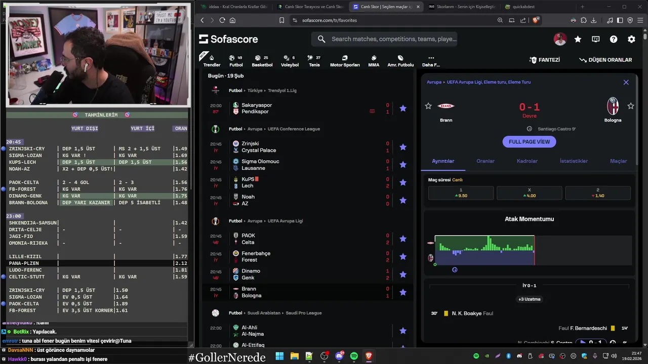Image resolution: width=648 pixels, height=364 pixels.
Task: Open the Amr. Futbolu category
Action: [x=400, y=61]
